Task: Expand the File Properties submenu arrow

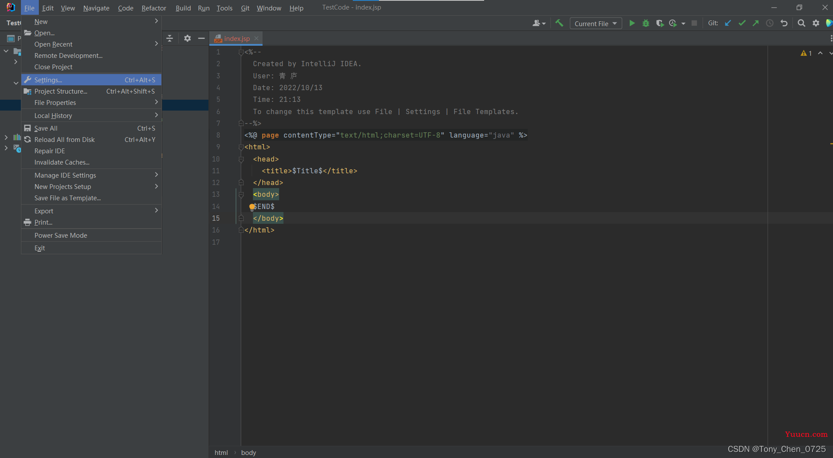Action: click(156, 102)
